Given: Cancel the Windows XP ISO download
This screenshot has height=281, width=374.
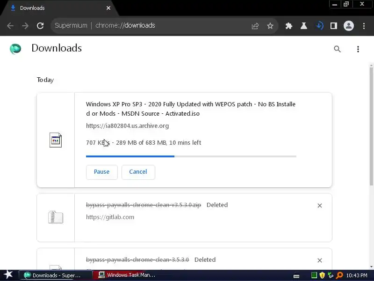Looking at the screenshot, I should 138,172.
